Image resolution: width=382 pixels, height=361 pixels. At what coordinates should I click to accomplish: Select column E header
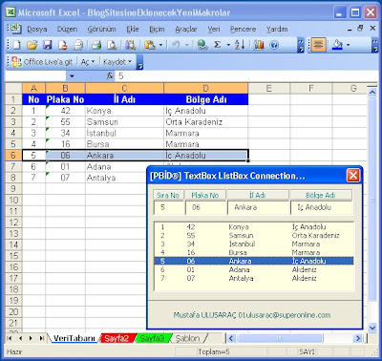(x=269, y=88)
